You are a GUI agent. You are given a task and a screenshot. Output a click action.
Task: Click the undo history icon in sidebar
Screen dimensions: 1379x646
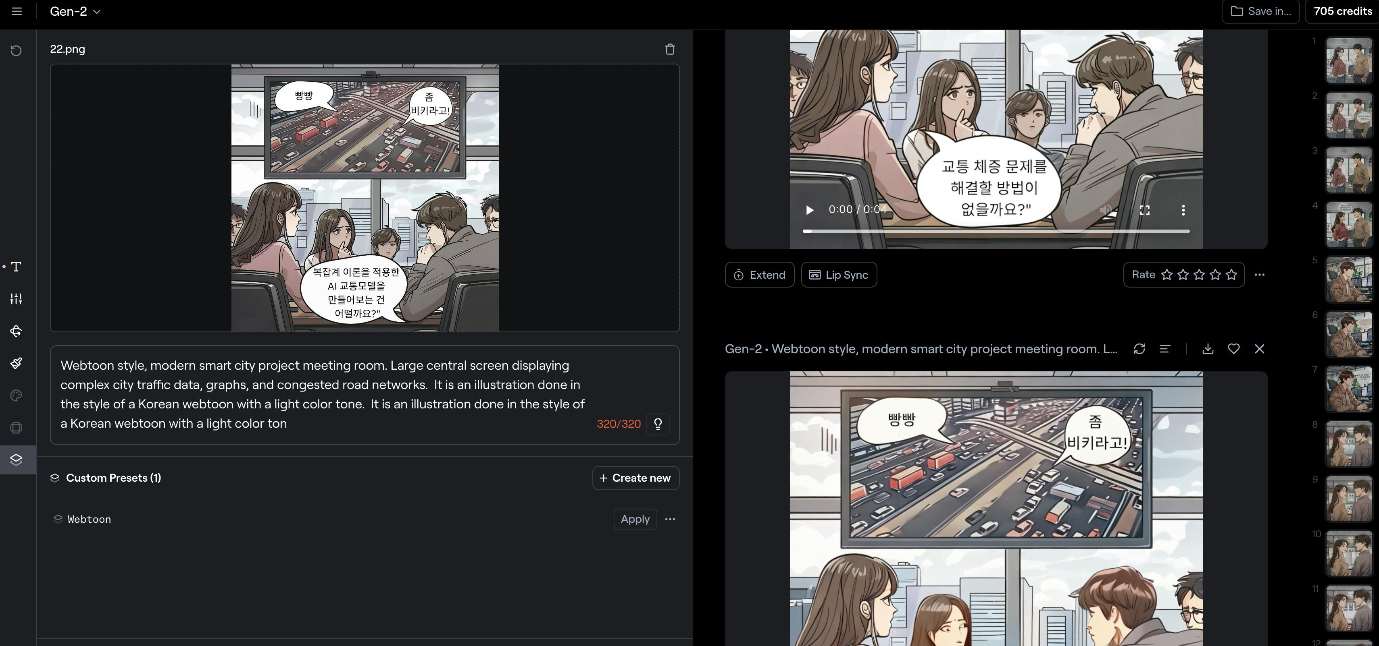16,51
